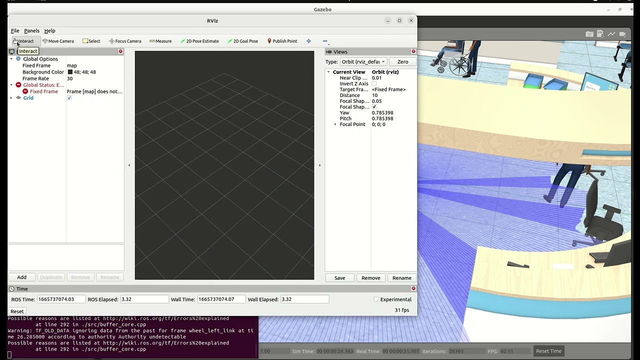640x360 pixels.
Task: Click the Pitch value in Views panel
Action: [382, 118]
